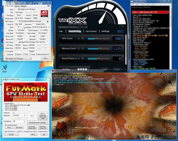Increase Board Power Limit with plus icon
Screen dimensions: 178x141
tap(83, 58)
